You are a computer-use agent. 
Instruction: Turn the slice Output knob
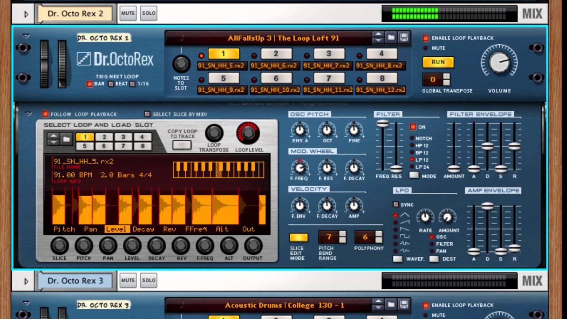coord(253,245)
